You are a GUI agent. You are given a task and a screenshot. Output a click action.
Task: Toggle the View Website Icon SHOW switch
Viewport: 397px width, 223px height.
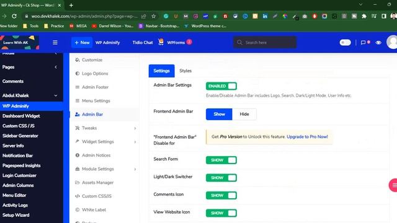[221, 213]
